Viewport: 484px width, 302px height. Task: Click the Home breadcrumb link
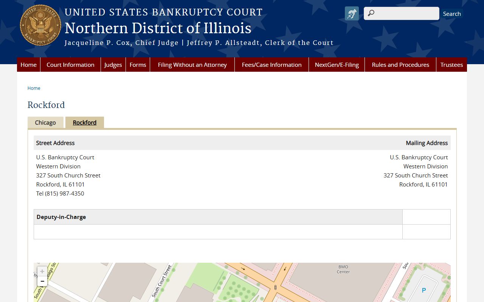point(34,88)
